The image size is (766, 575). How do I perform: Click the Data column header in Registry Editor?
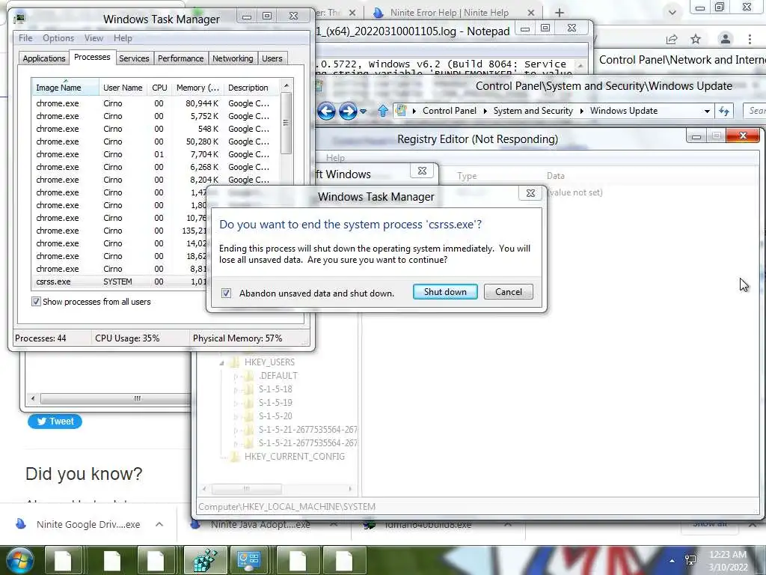pos(556,176)
